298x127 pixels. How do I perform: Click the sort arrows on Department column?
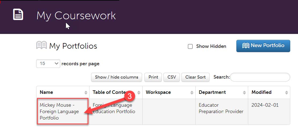(244, 93)
